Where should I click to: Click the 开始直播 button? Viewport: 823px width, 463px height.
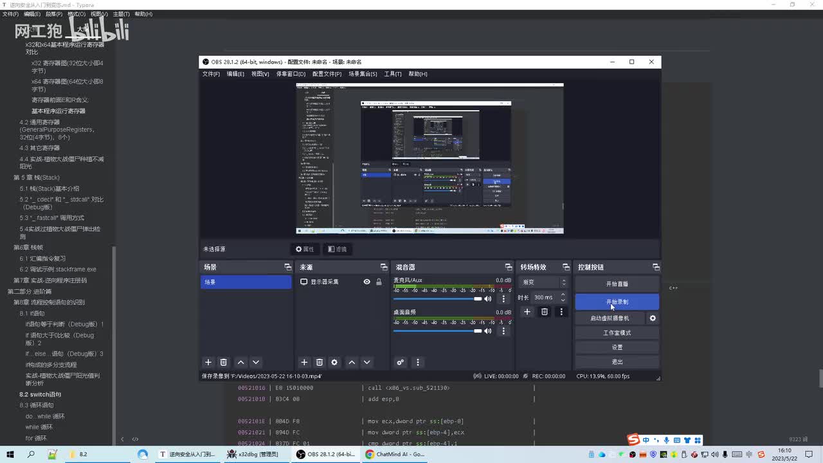[x=617, y=284]
